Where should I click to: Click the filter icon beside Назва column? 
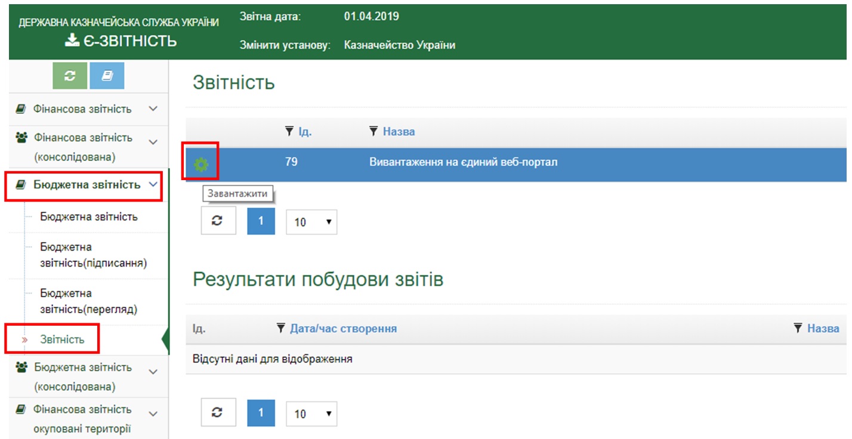coord(373,131)
